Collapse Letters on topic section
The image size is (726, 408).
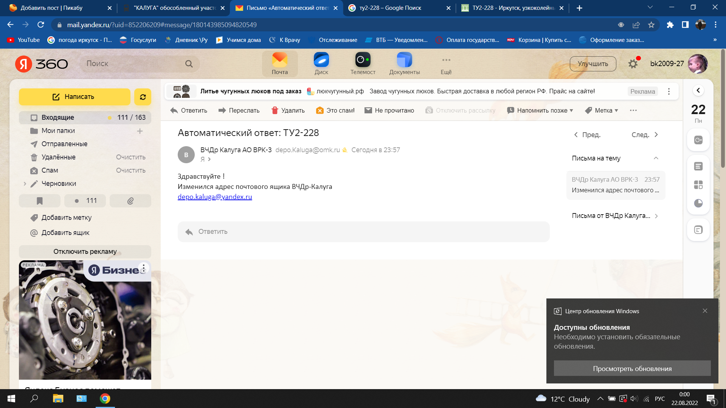(x=656, y=158)
